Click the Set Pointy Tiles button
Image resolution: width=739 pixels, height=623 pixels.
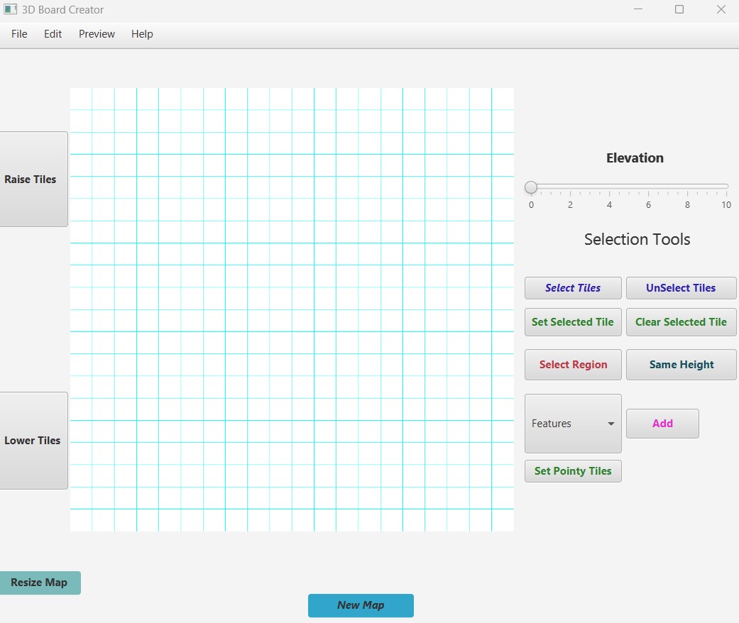(x=573, y=471)
